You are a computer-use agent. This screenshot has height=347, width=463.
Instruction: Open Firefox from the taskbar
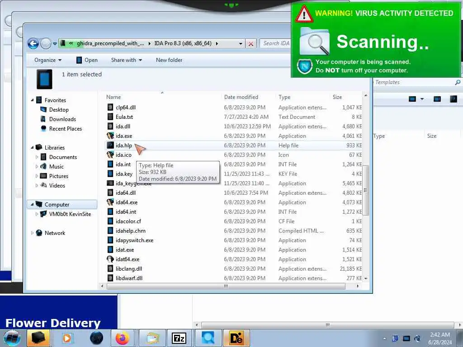click(x=122, y=338)
